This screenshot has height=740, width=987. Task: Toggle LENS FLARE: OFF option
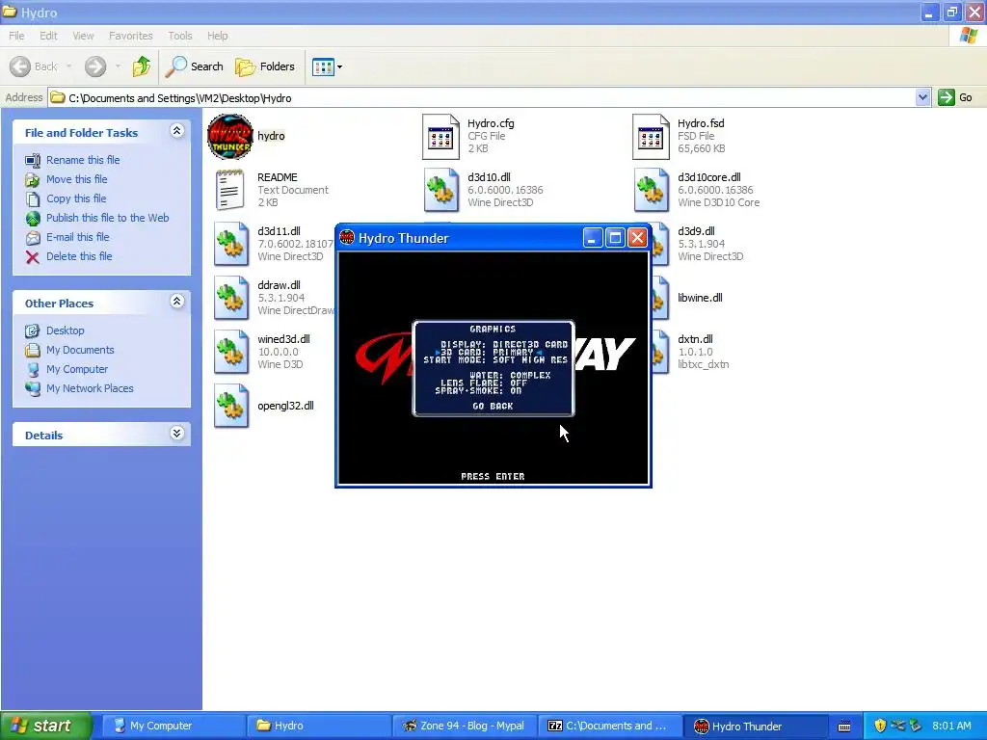(484, 383)
